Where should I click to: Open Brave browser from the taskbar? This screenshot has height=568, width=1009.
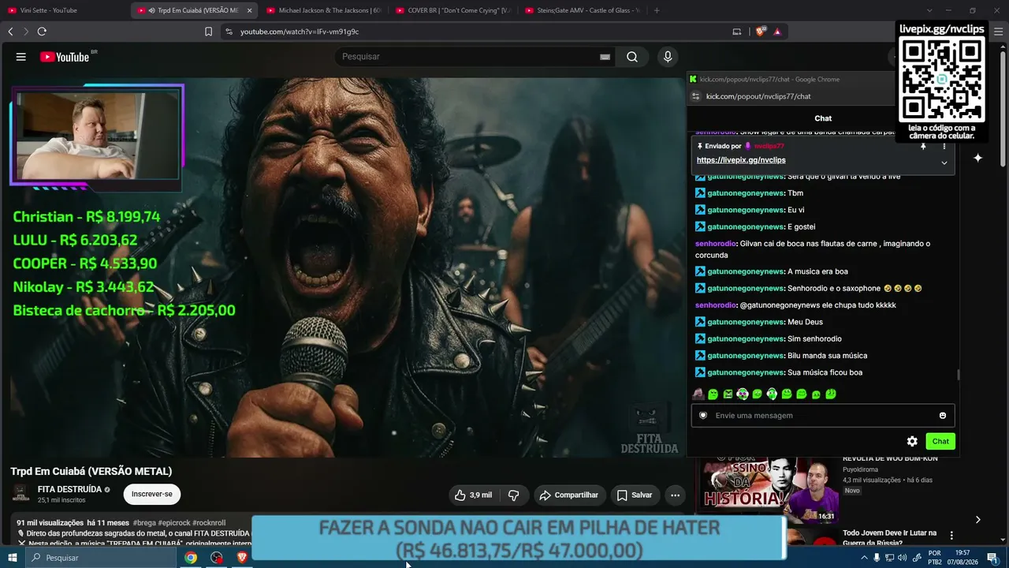coord(242,558)
